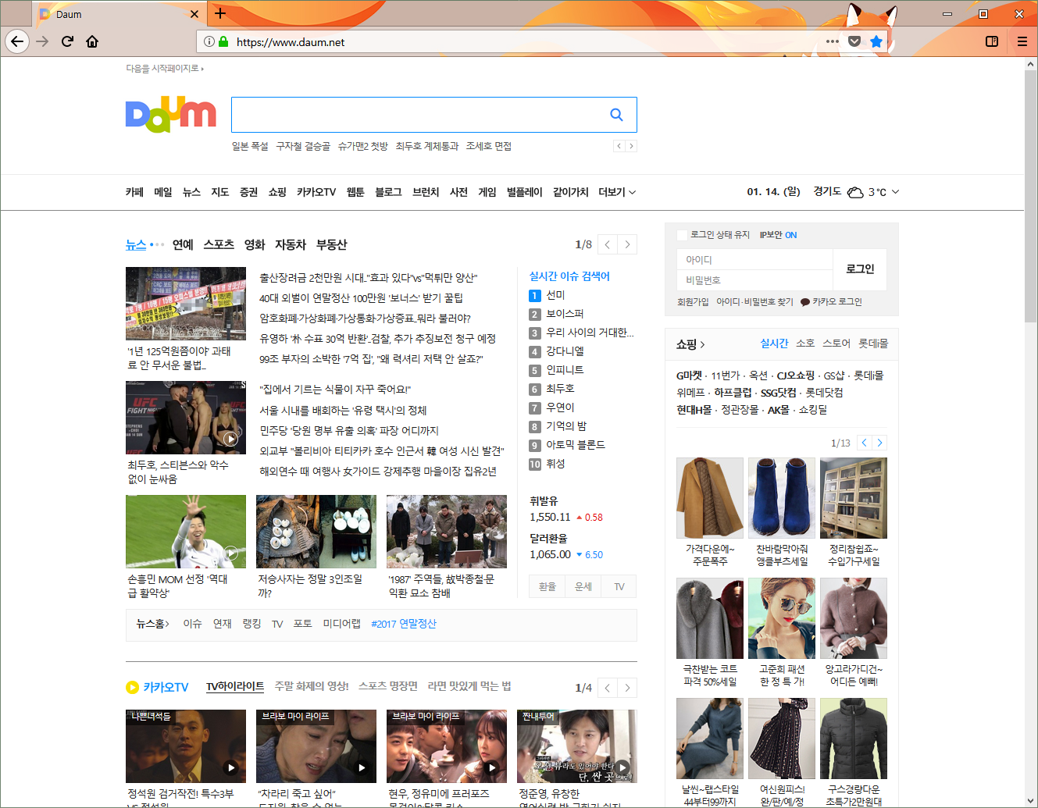
Task: Open the Firefox hamburger menu
Action: 1022,41
